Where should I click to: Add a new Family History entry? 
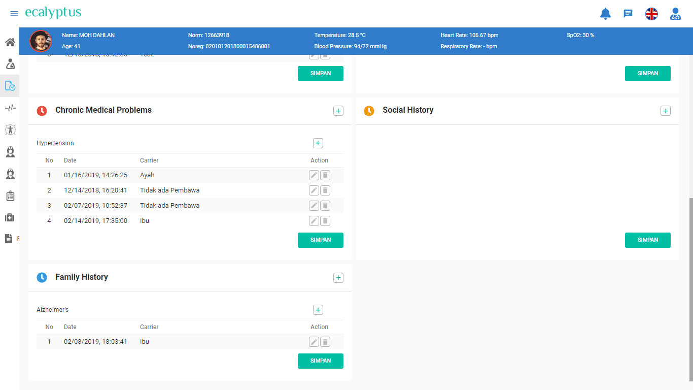338,278
